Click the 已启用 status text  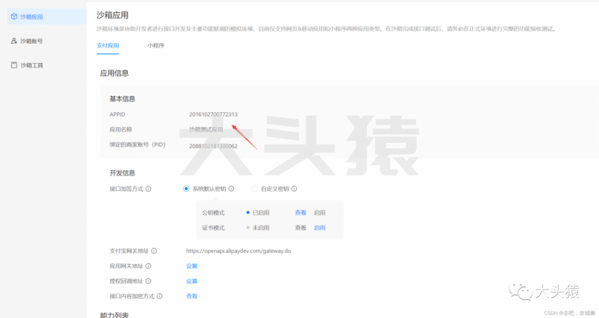(x=261, y=212)
